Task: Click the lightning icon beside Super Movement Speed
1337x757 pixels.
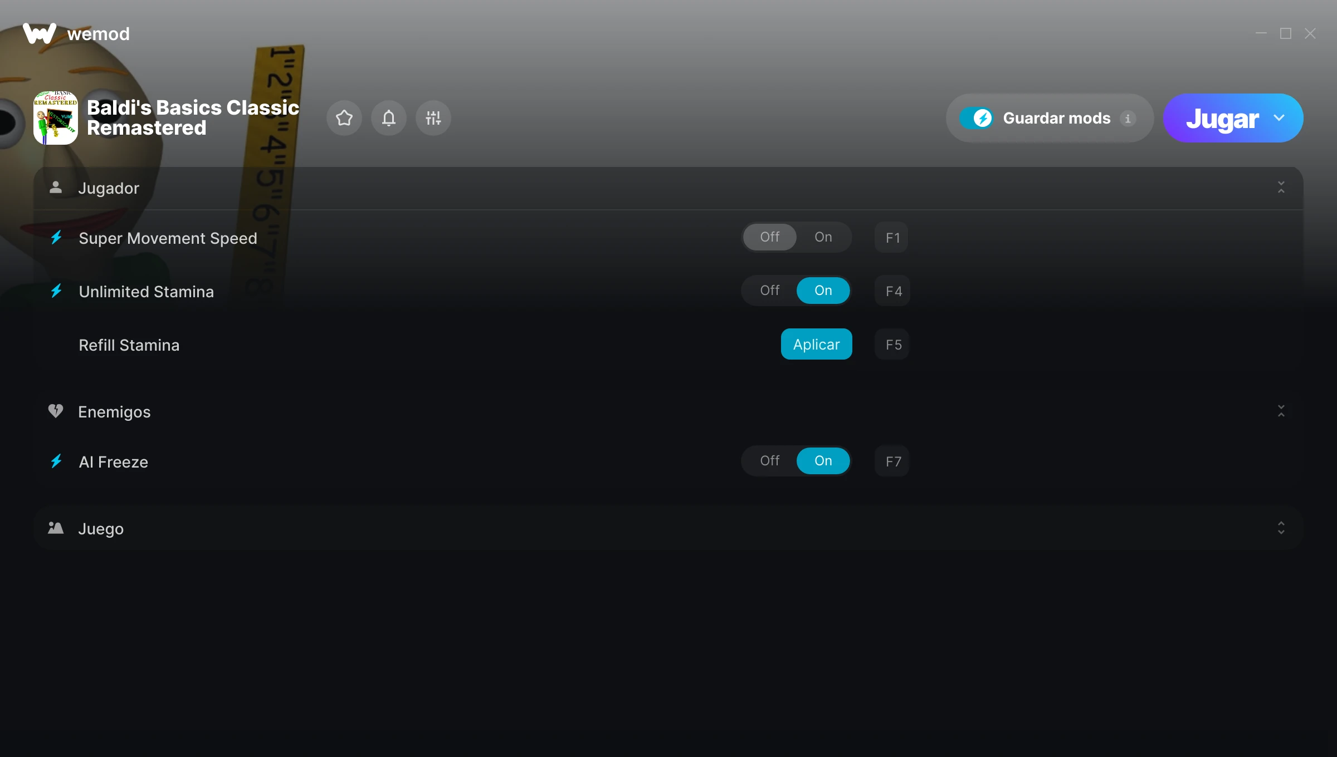Action: [56, 238]
